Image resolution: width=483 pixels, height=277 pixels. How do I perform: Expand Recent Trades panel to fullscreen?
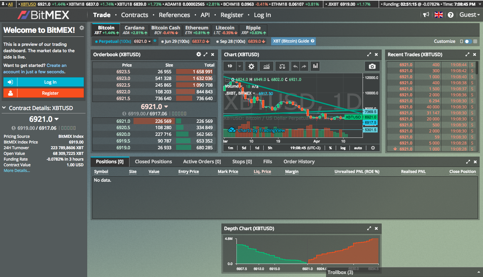point(467,54)
